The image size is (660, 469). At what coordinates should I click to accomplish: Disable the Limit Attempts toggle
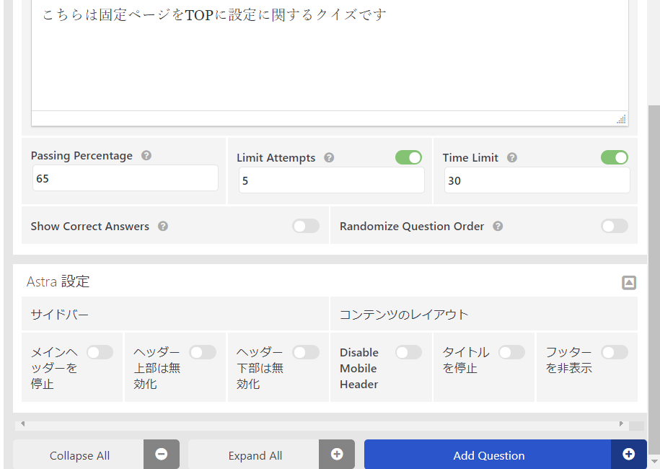(408, 157)
